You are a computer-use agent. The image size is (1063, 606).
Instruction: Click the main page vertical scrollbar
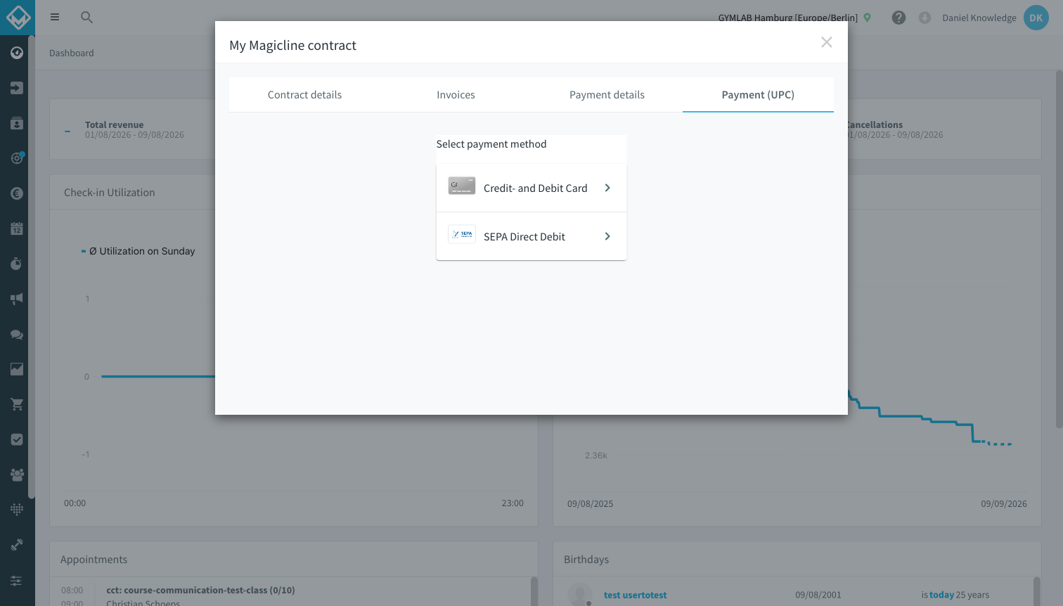pyautogui.click(x=1059, y=250)
